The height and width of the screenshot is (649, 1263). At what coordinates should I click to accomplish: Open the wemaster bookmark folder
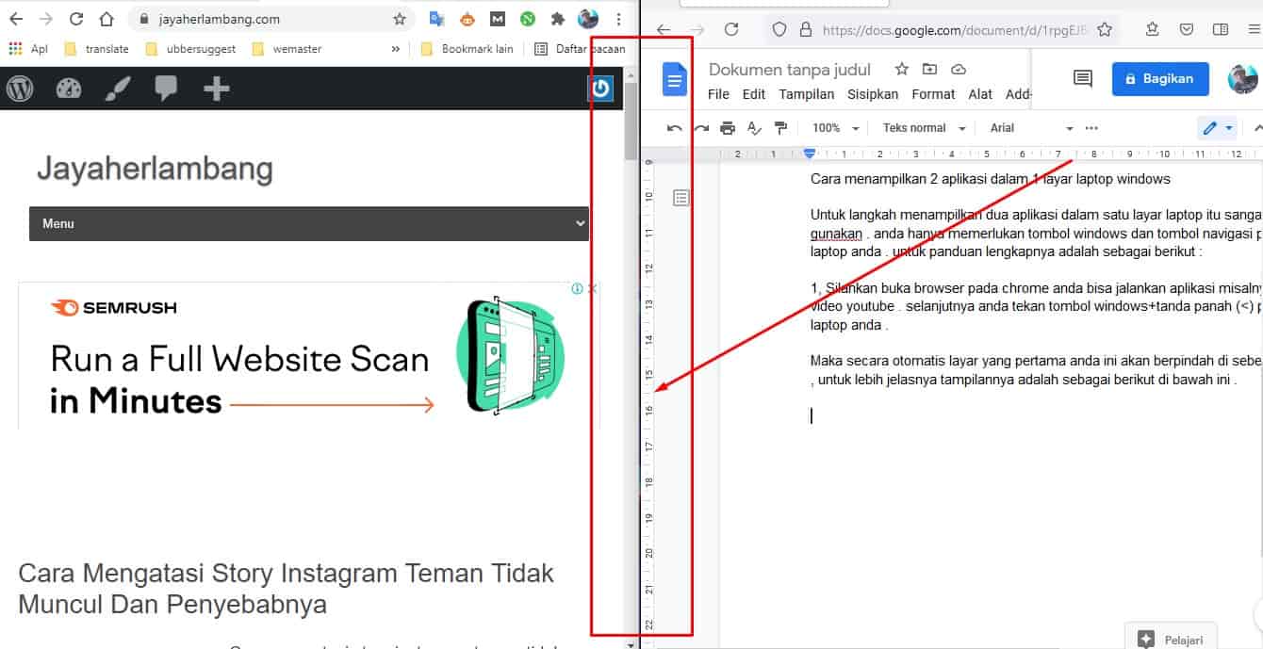coord(287,49)
